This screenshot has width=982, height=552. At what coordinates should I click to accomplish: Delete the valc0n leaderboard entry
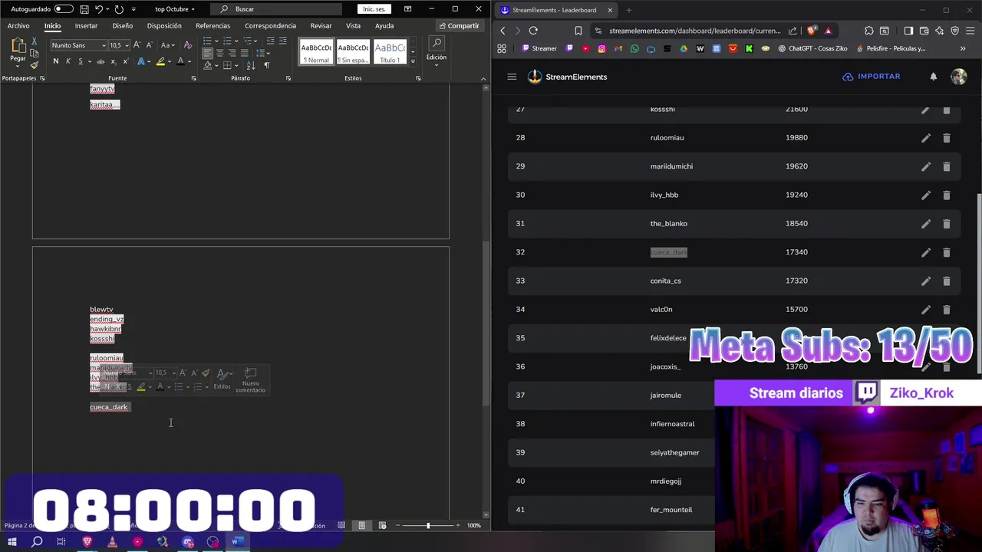[946, 310]
